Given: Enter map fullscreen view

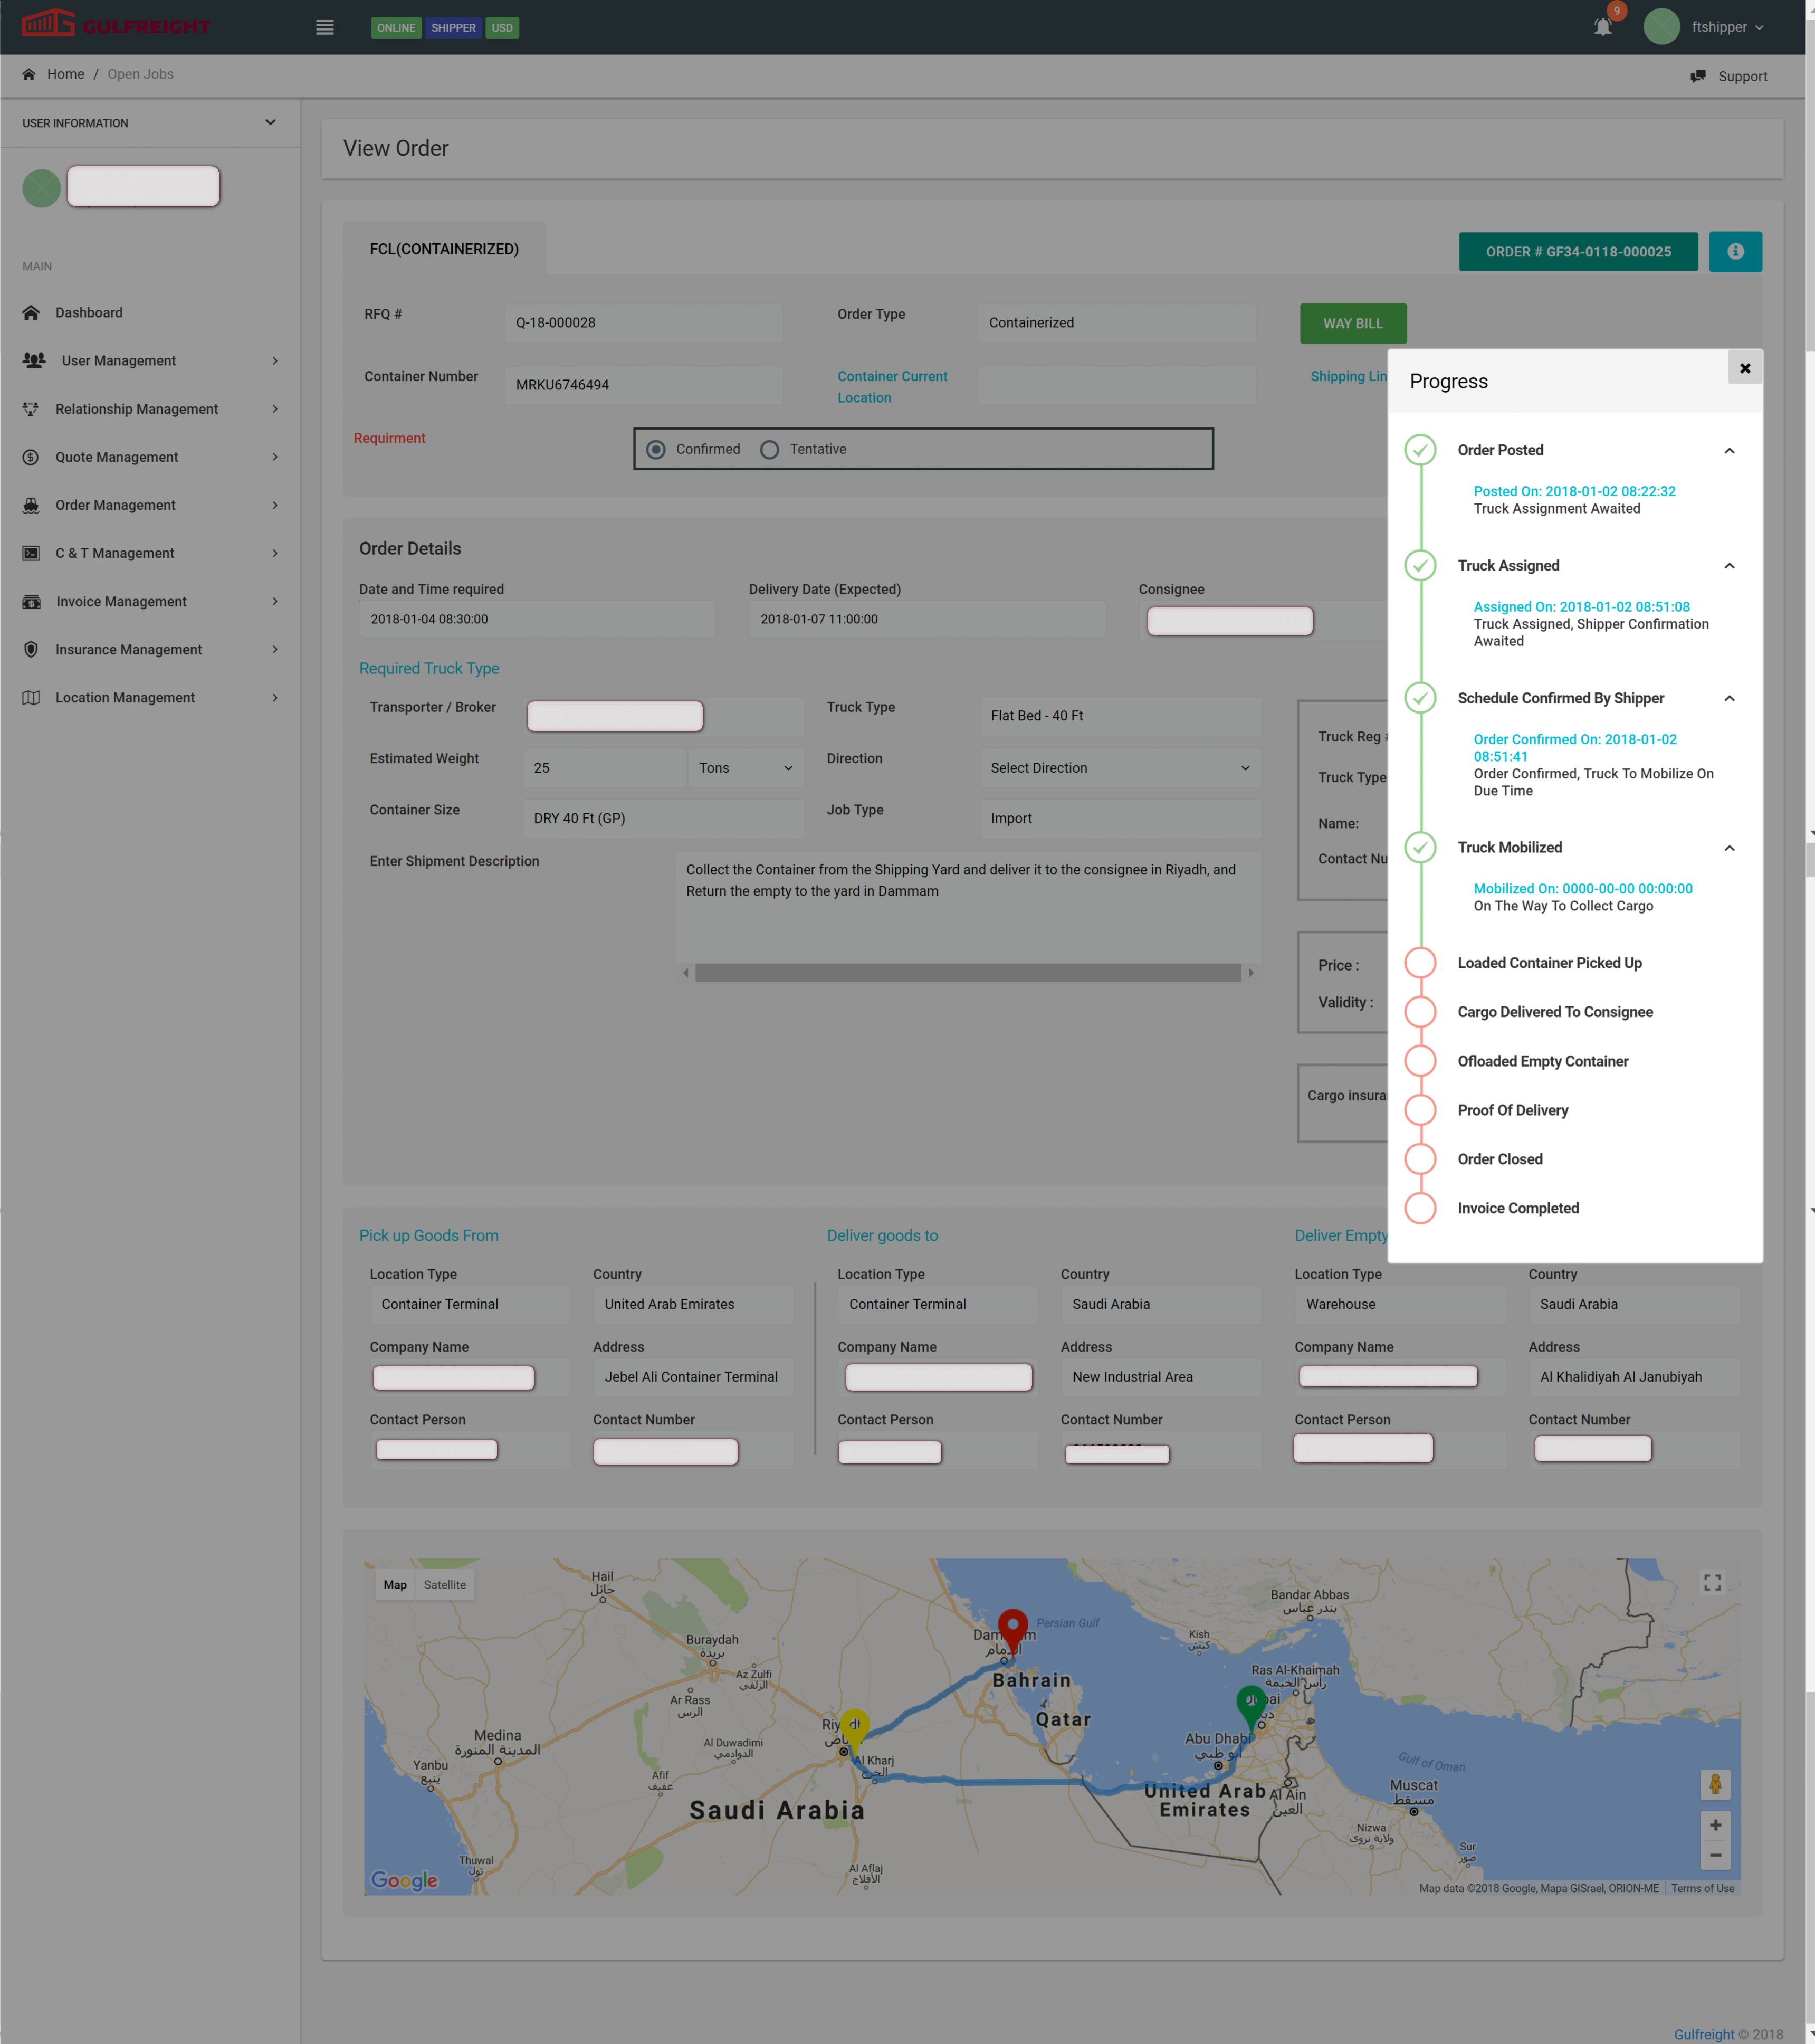Looking at the screenshot, I should pyautogui.click(x=1712, y=1582).
